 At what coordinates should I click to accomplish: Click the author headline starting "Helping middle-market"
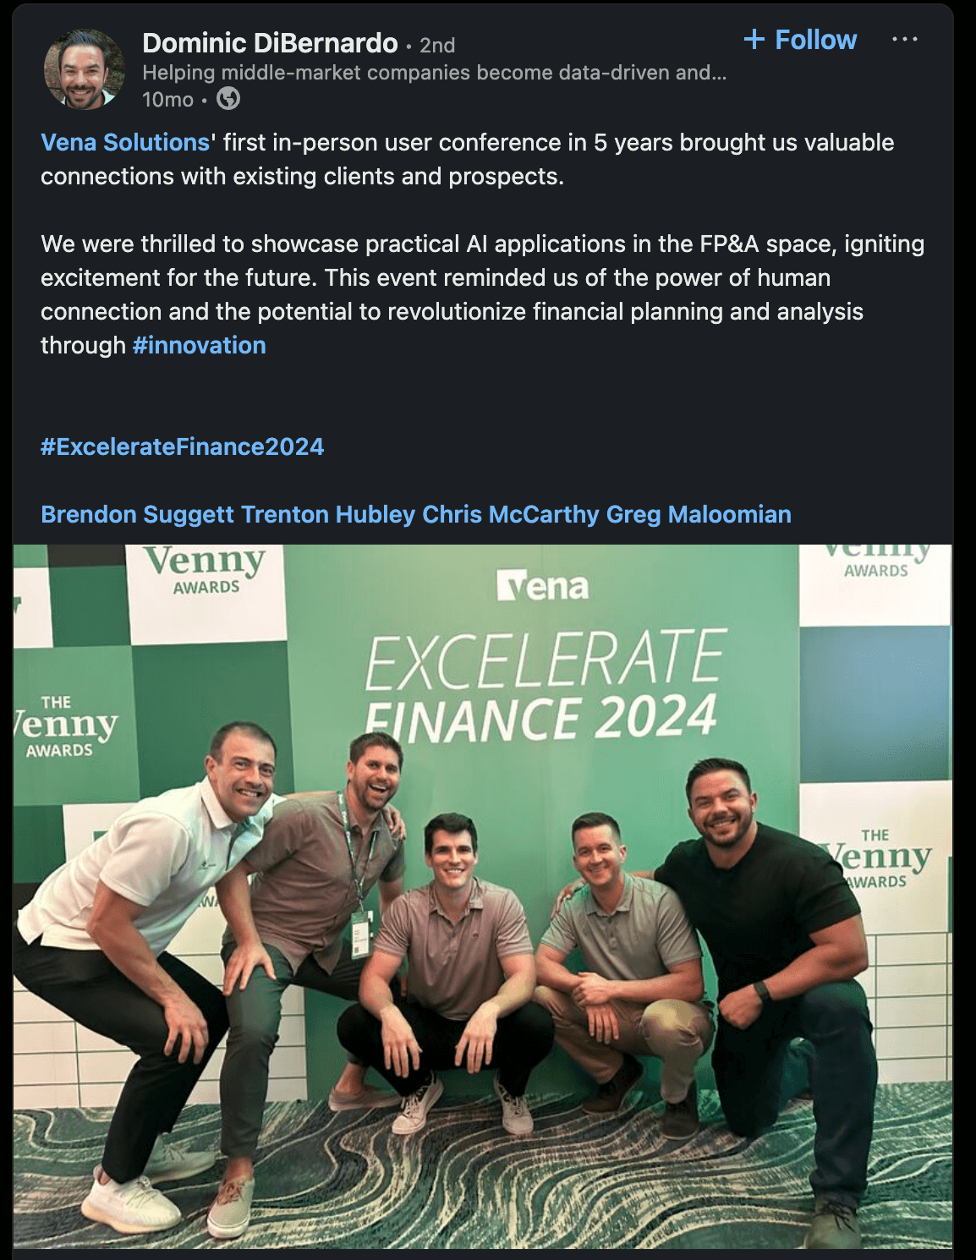[434, 73]
